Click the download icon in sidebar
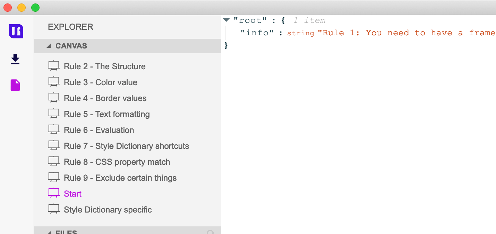This screenshot has height=234, width=496. (15, 60)
